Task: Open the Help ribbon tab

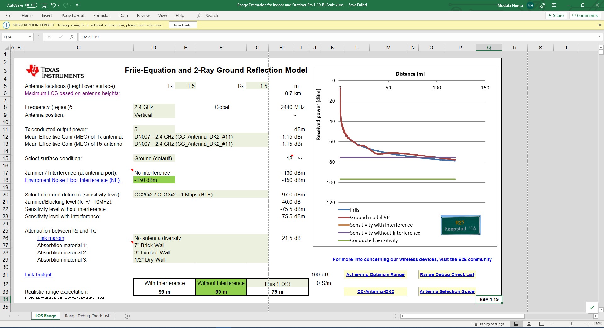Action: point(180,15)
